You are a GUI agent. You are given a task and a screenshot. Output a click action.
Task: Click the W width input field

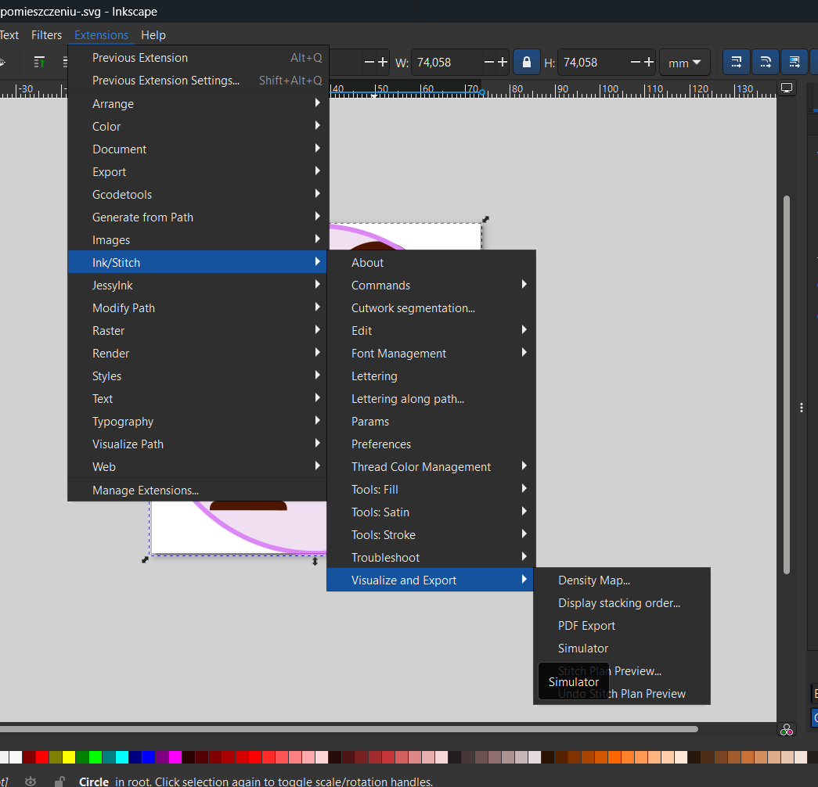tap(448, 63)
